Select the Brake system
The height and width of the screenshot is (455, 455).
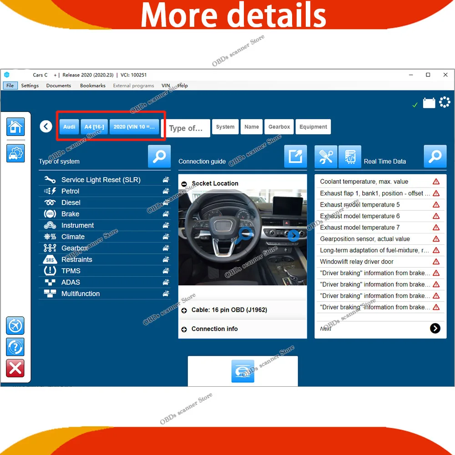(105, 214)
